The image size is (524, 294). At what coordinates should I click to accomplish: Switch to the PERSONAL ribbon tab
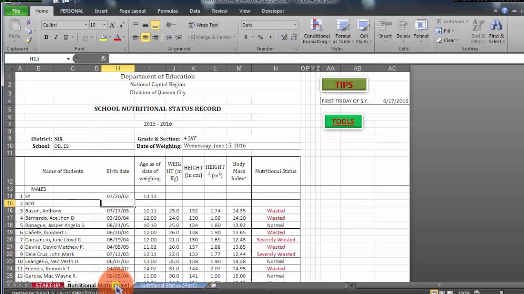tap(72, 11)
